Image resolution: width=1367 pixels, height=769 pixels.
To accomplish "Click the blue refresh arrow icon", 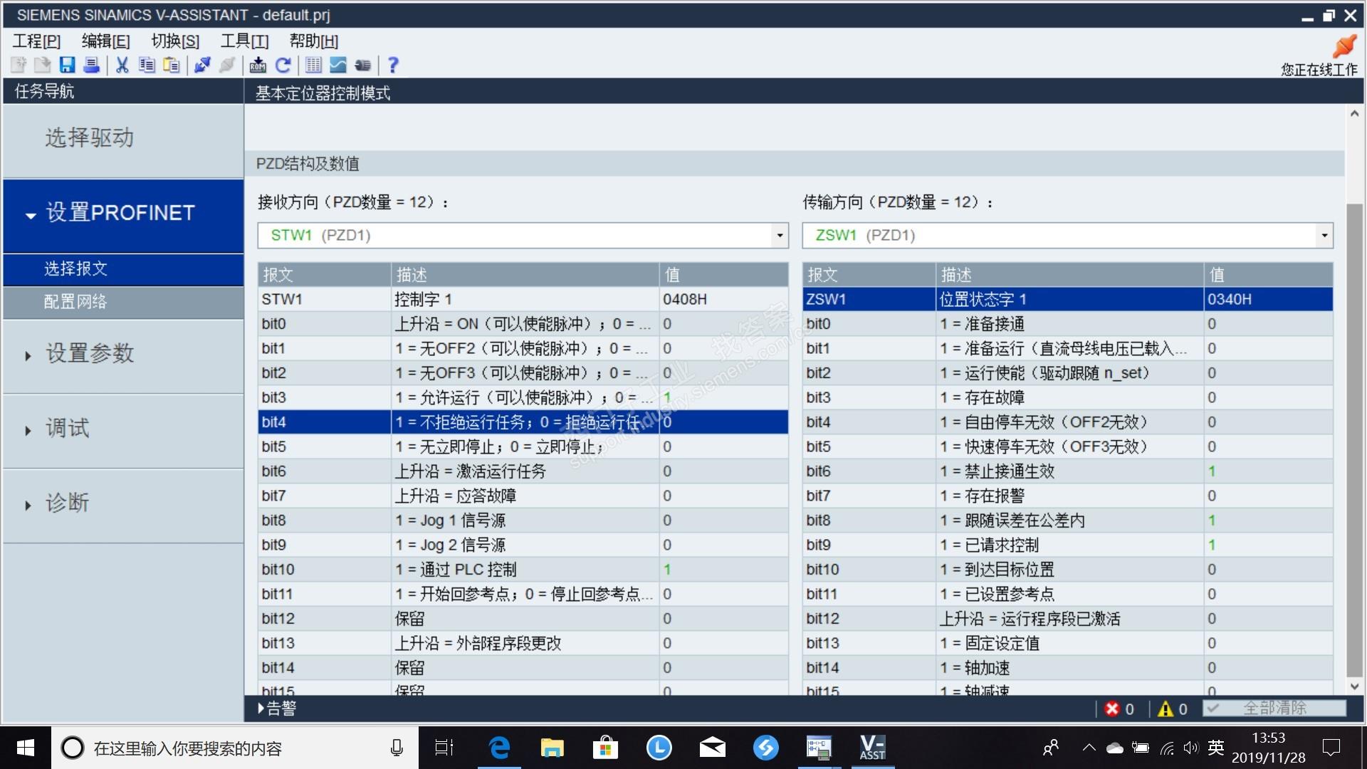I will [283, 66].
